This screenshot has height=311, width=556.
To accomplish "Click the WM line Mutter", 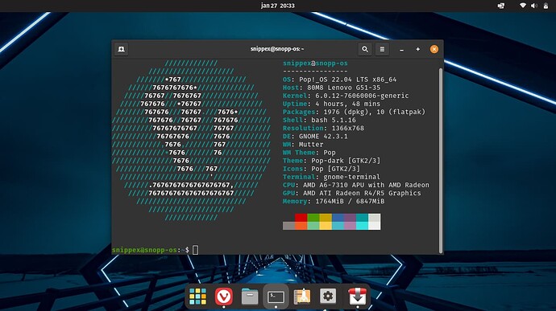I will [303, 145].
